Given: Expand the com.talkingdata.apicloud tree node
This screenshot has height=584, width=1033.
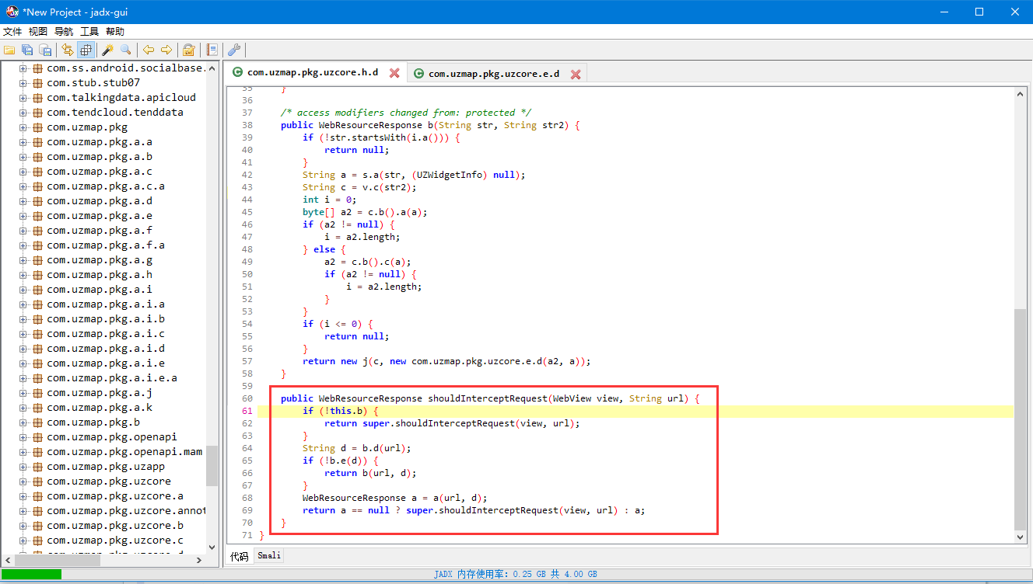Looking at the screenshot, I should click(23, 98).
